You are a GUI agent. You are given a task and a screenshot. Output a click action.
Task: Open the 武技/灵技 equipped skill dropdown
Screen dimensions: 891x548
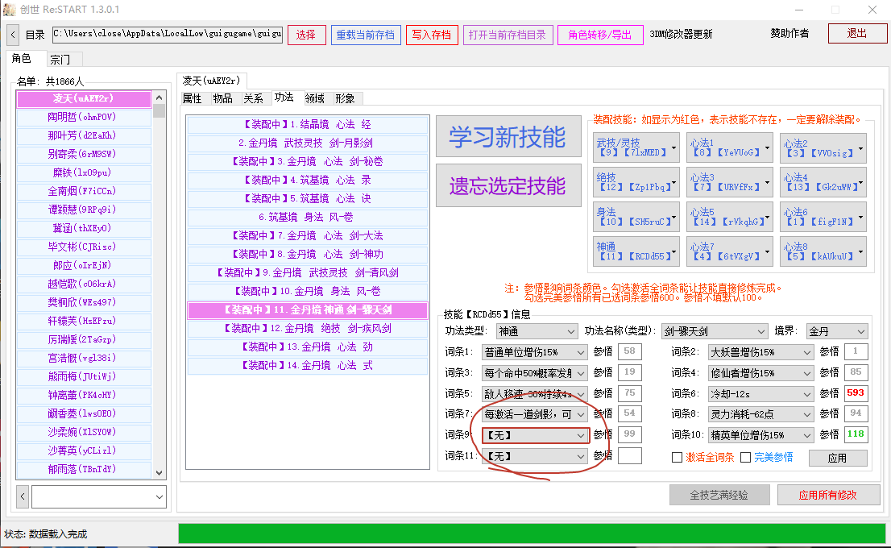tap(636, 147)
